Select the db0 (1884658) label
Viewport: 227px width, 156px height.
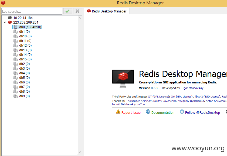[30, 27]
